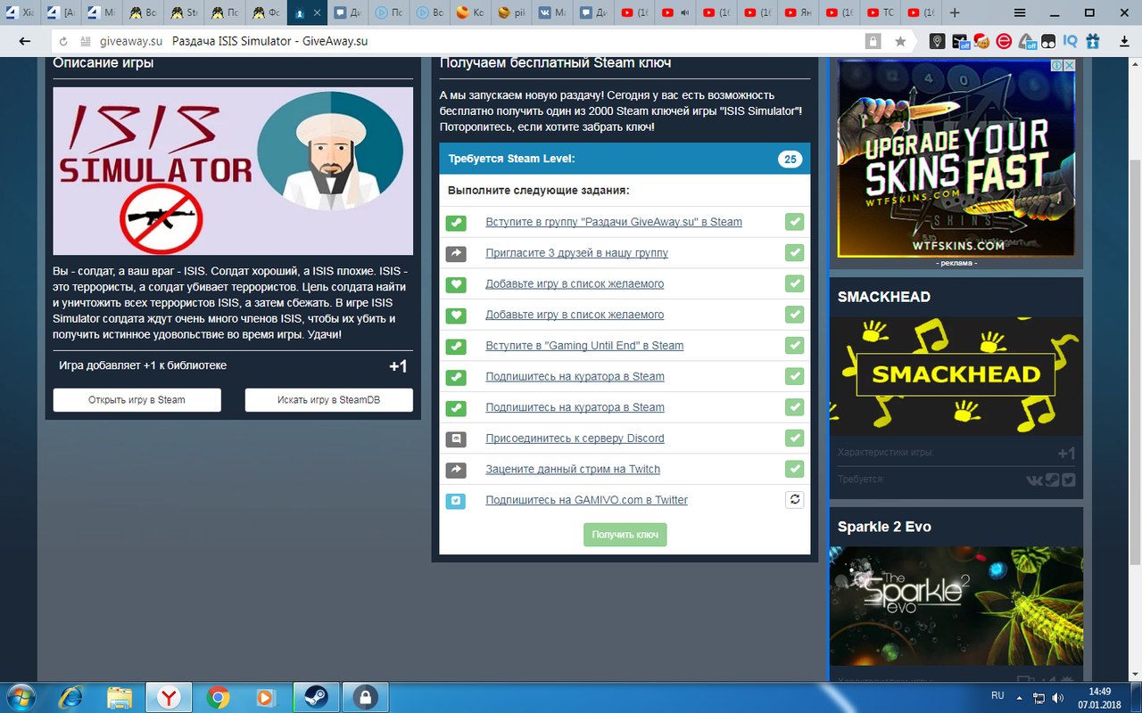Refresh the GAMIVO Twitter task status
Image resolution: width=1142 pixels, height=713 pixels.
pos(794,500)
